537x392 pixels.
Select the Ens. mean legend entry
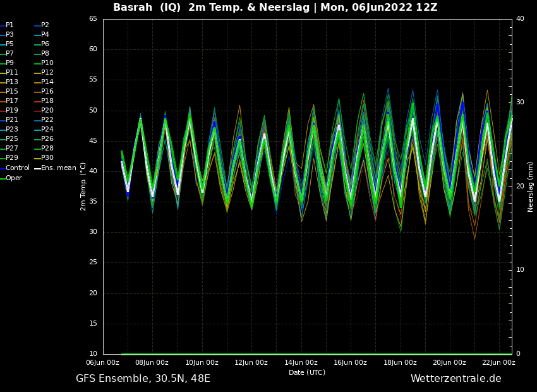(58, 168)
